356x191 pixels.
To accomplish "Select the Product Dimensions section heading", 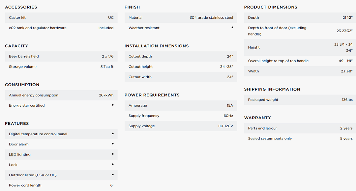I will tap(271, 7).
